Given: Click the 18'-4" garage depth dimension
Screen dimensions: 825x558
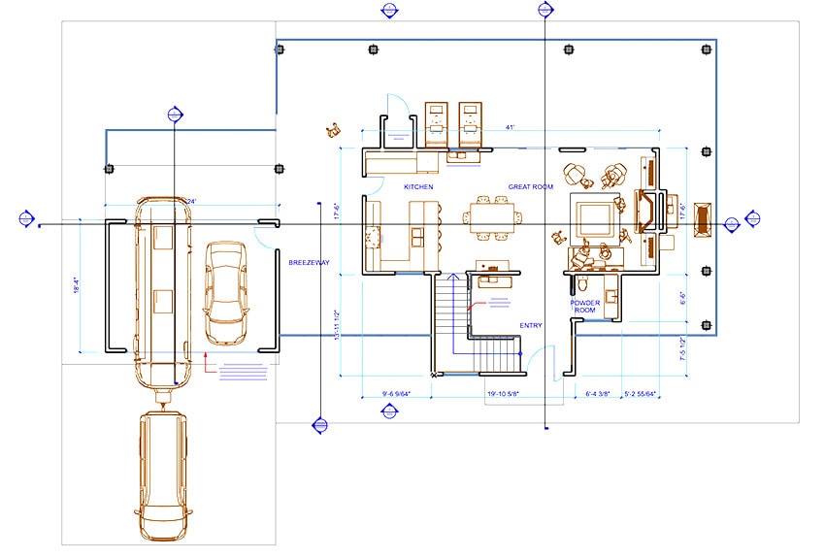Looking at the screenshot, I should [x=77, y=284].
